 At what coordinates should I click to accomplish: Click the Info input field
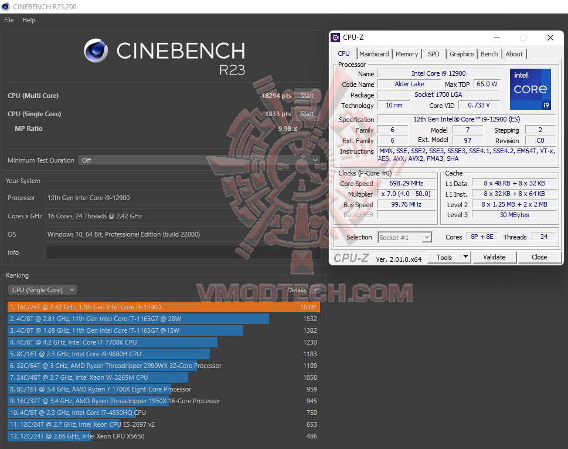click(182, 252)
